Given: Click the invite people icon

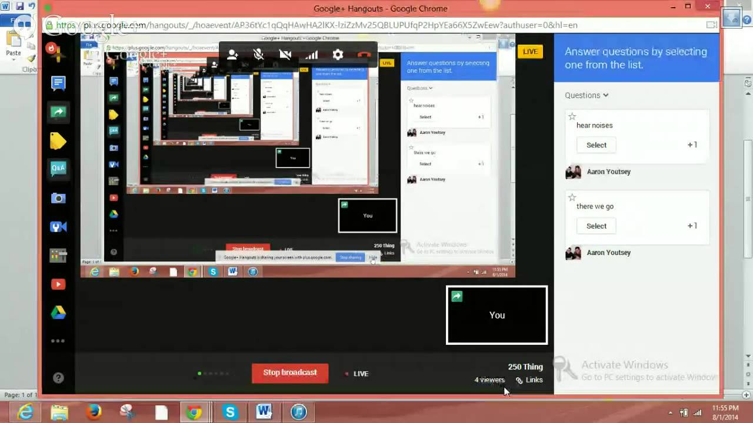Looking at the screenshot, I should click(x=232, y=55).
